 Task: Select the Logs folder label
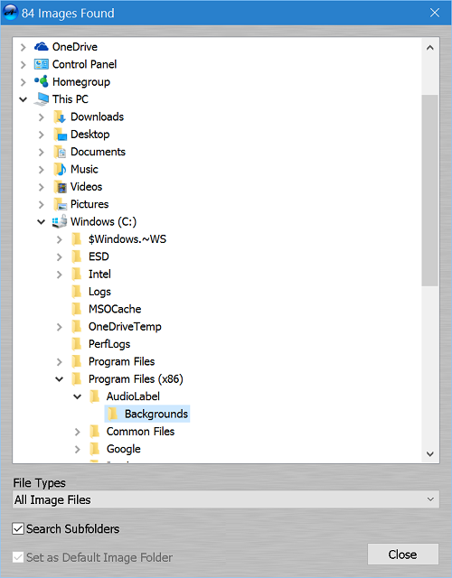click(99, 292)
